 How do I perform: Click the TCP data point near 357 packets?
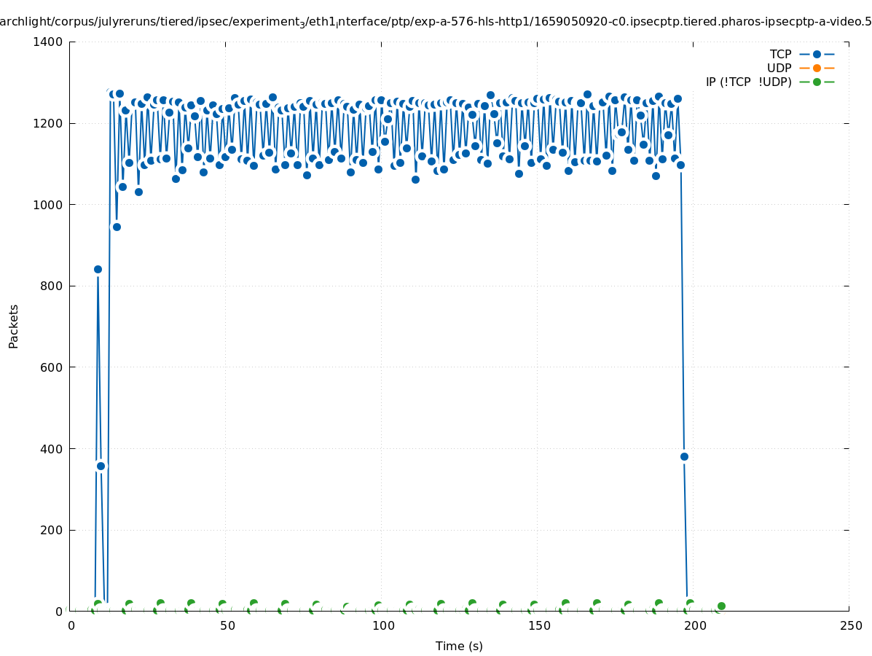pos(101,466)
